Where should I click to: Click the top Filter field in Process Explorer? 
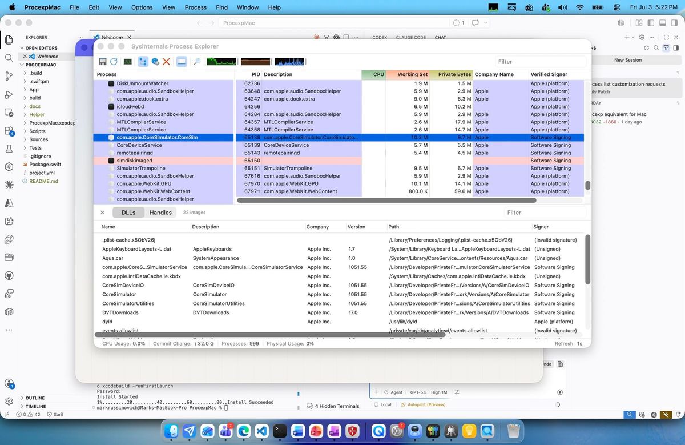540,62
